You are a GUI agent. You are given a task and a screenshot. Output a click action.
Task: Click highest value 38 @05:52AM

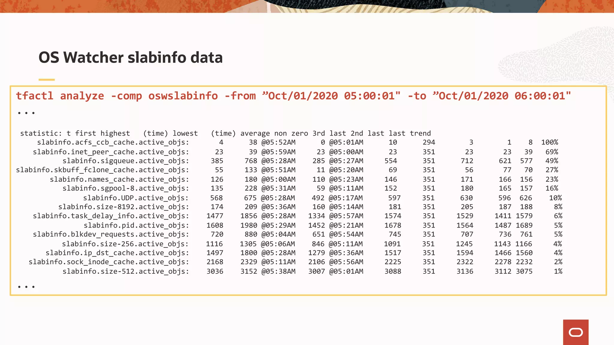(x=272, y=142)
